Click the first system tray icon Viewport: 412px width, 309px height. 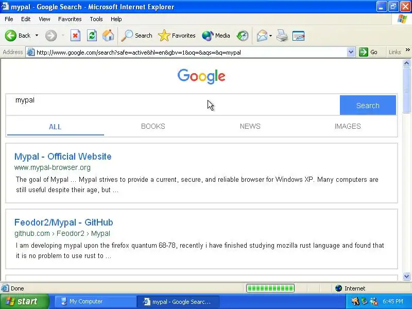(355, 301)
